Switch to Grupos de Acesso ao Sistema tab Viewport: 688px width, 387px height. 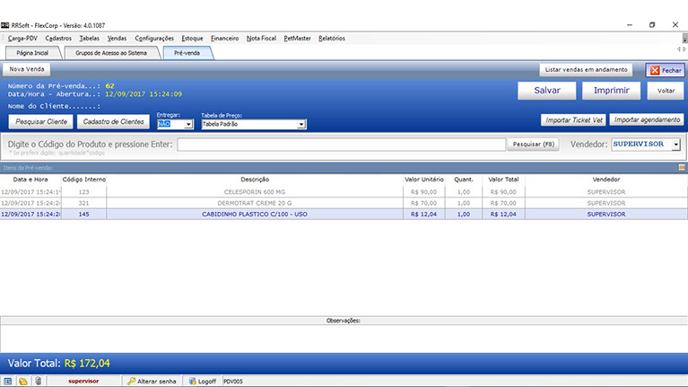[x=111, y=53]
